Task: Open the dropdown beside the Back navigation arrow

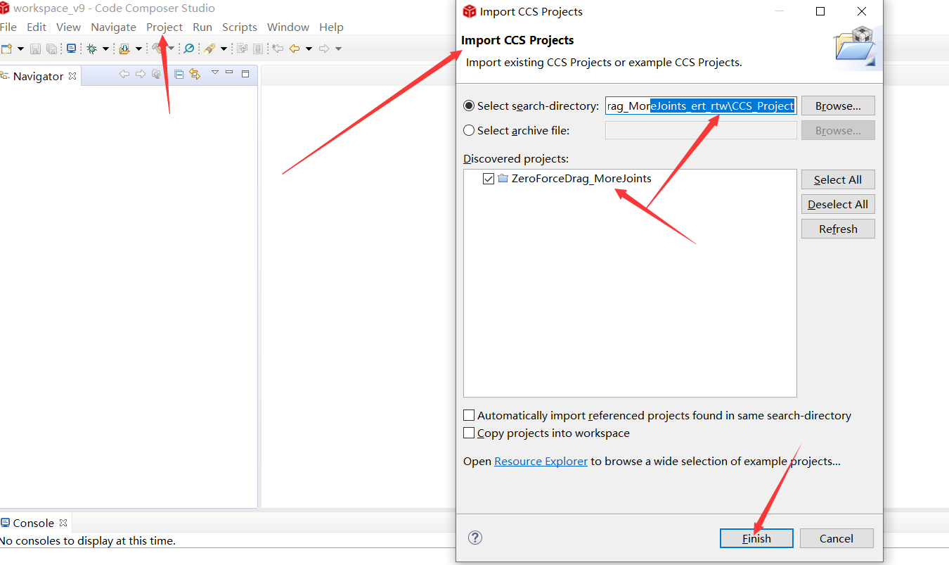Action: pyautogui.click(x=307, y=48)
